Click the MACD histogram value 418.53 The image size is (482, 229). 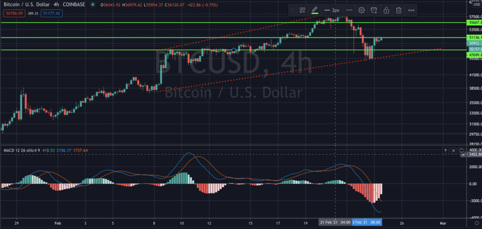pyautogui.click(x=48, y=150)
